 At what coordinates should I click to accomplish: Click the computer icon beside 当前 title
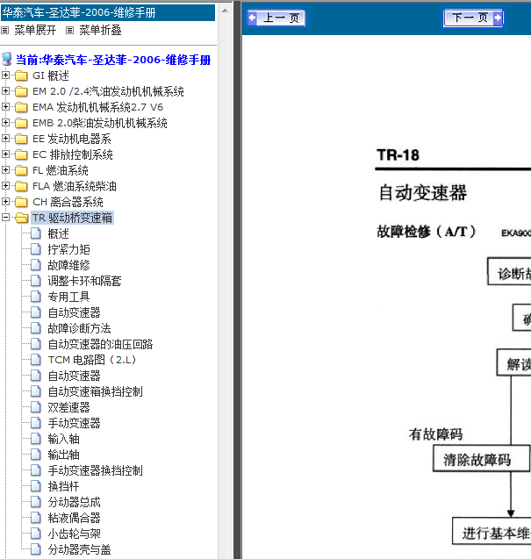tap(7, 59)
